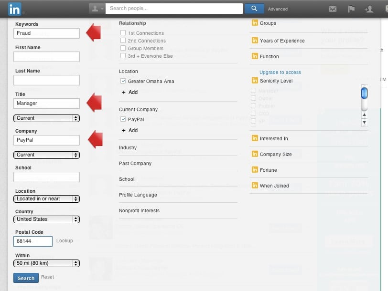Click the Seniority list scroll down arrow

(x=364, y=122)
